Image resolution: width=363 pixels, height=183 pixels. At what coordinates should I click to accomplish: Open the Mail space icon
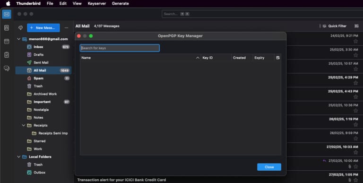(x=7, y=14)
